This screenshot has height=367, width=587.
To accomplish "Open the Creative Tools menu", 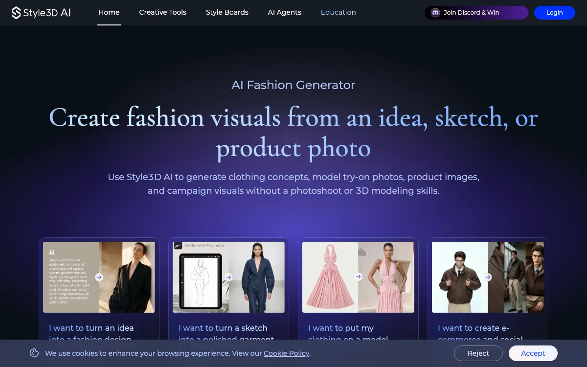I will [x=162, y=12].
